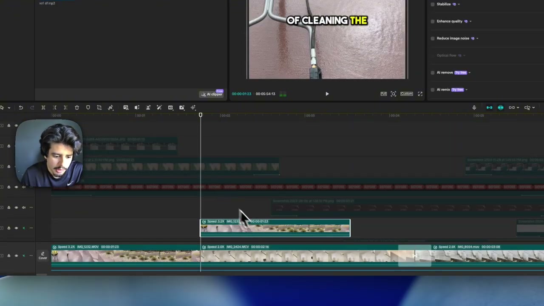Split the clip with the split tool
Viewport: 544px width, 306px height.
tap(43, 108)
